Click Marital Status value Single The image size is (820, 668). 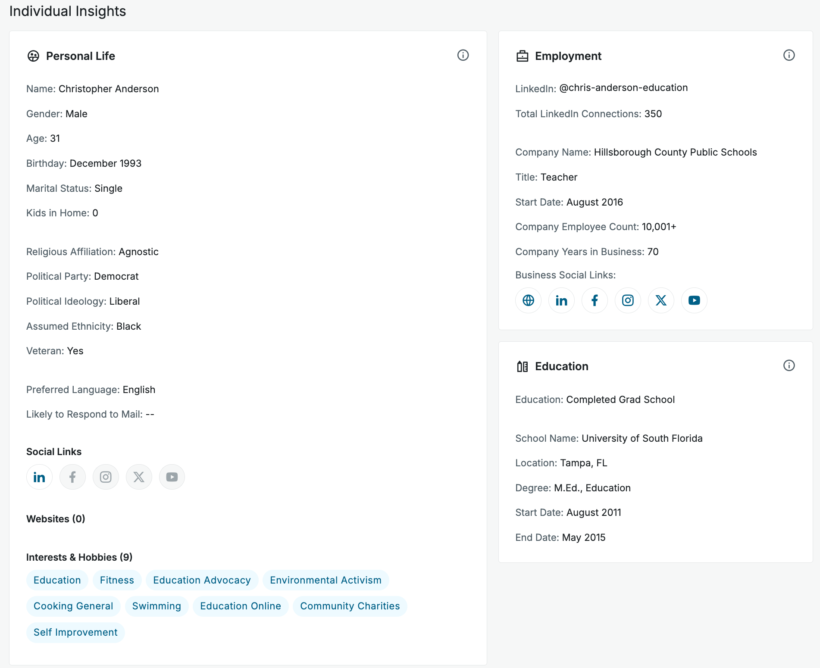pyautogui.click(x=108, y=188)
